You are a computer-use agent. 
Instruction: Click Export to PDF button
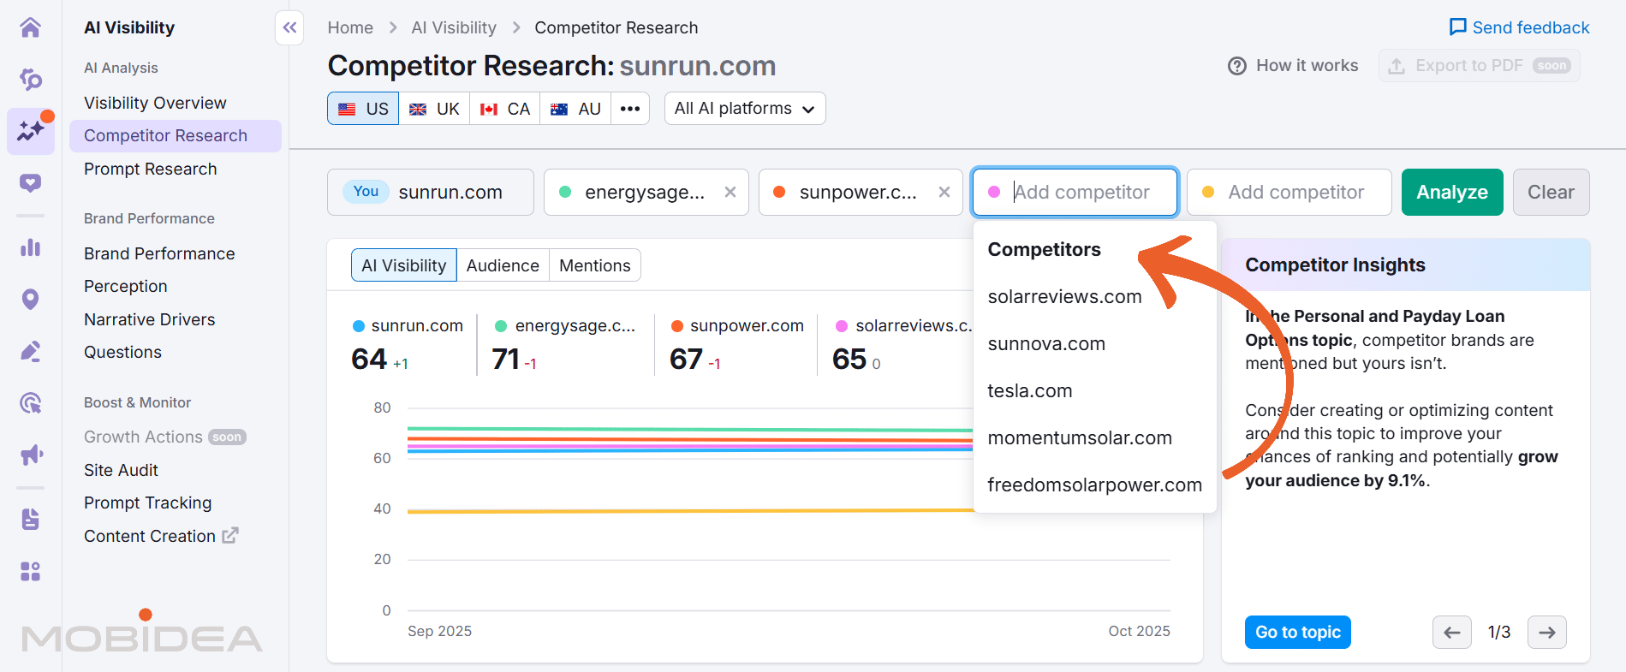[x=1480, y=66]
